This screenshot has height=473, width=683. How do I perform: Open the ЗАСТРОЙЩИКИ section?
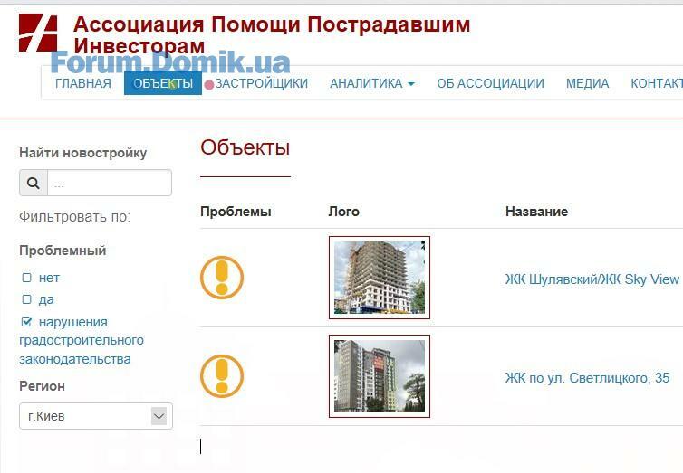click(x=262, y=83)
